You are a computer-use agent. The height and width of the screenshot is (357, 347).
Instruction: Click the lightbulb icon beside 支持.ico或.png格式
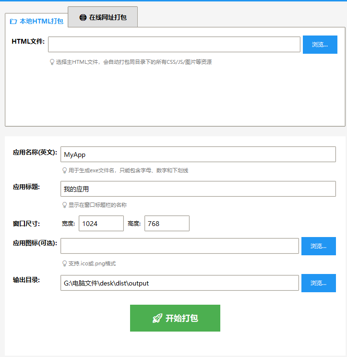point(64,263)
